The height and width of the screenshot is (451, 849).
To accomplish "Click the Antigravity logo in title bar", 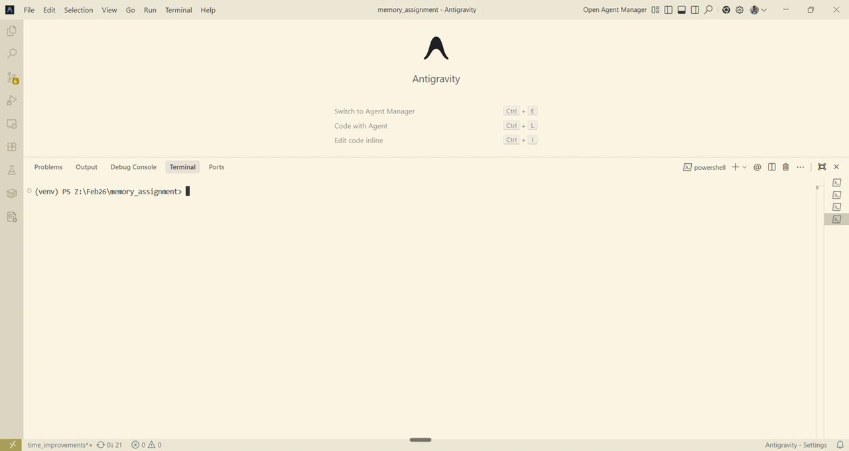I will [x=10, y=10].
